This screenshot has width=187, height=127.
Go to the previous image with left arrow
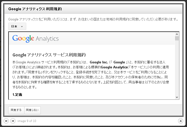[x=6, y=121]
